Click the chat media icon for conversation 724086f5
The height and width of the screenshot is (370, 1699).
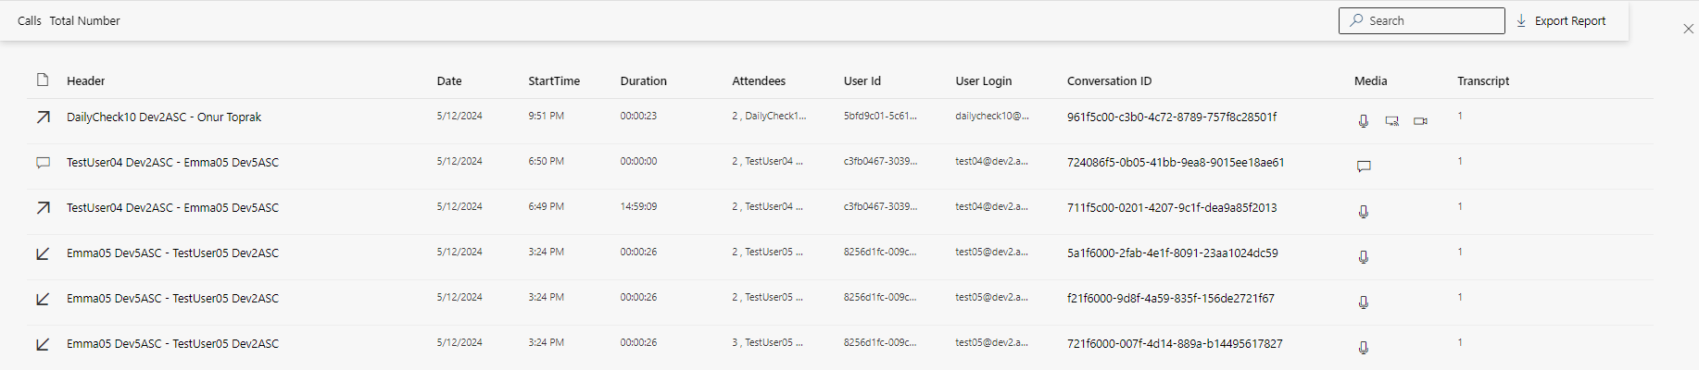pyautogui.click(x=1364, y=166)
